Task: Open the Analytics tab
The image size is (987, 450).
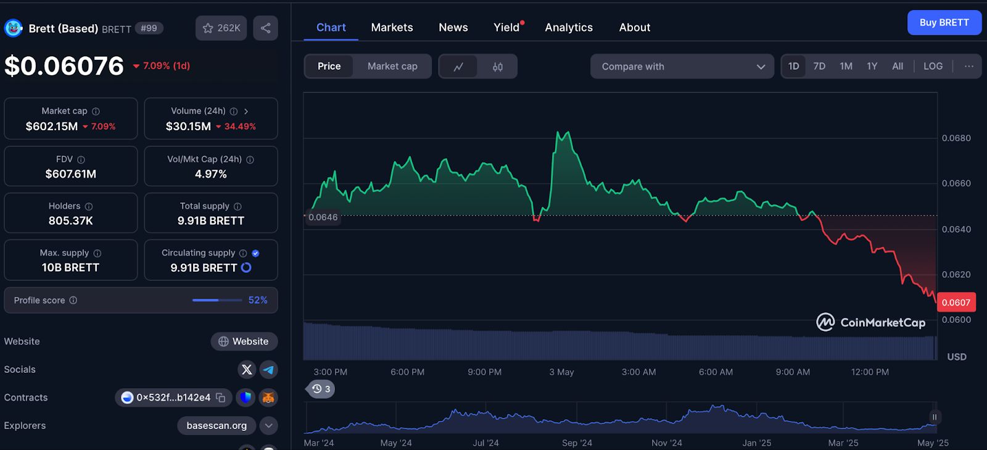Action: pyautogui.click(x=568, y=28)
